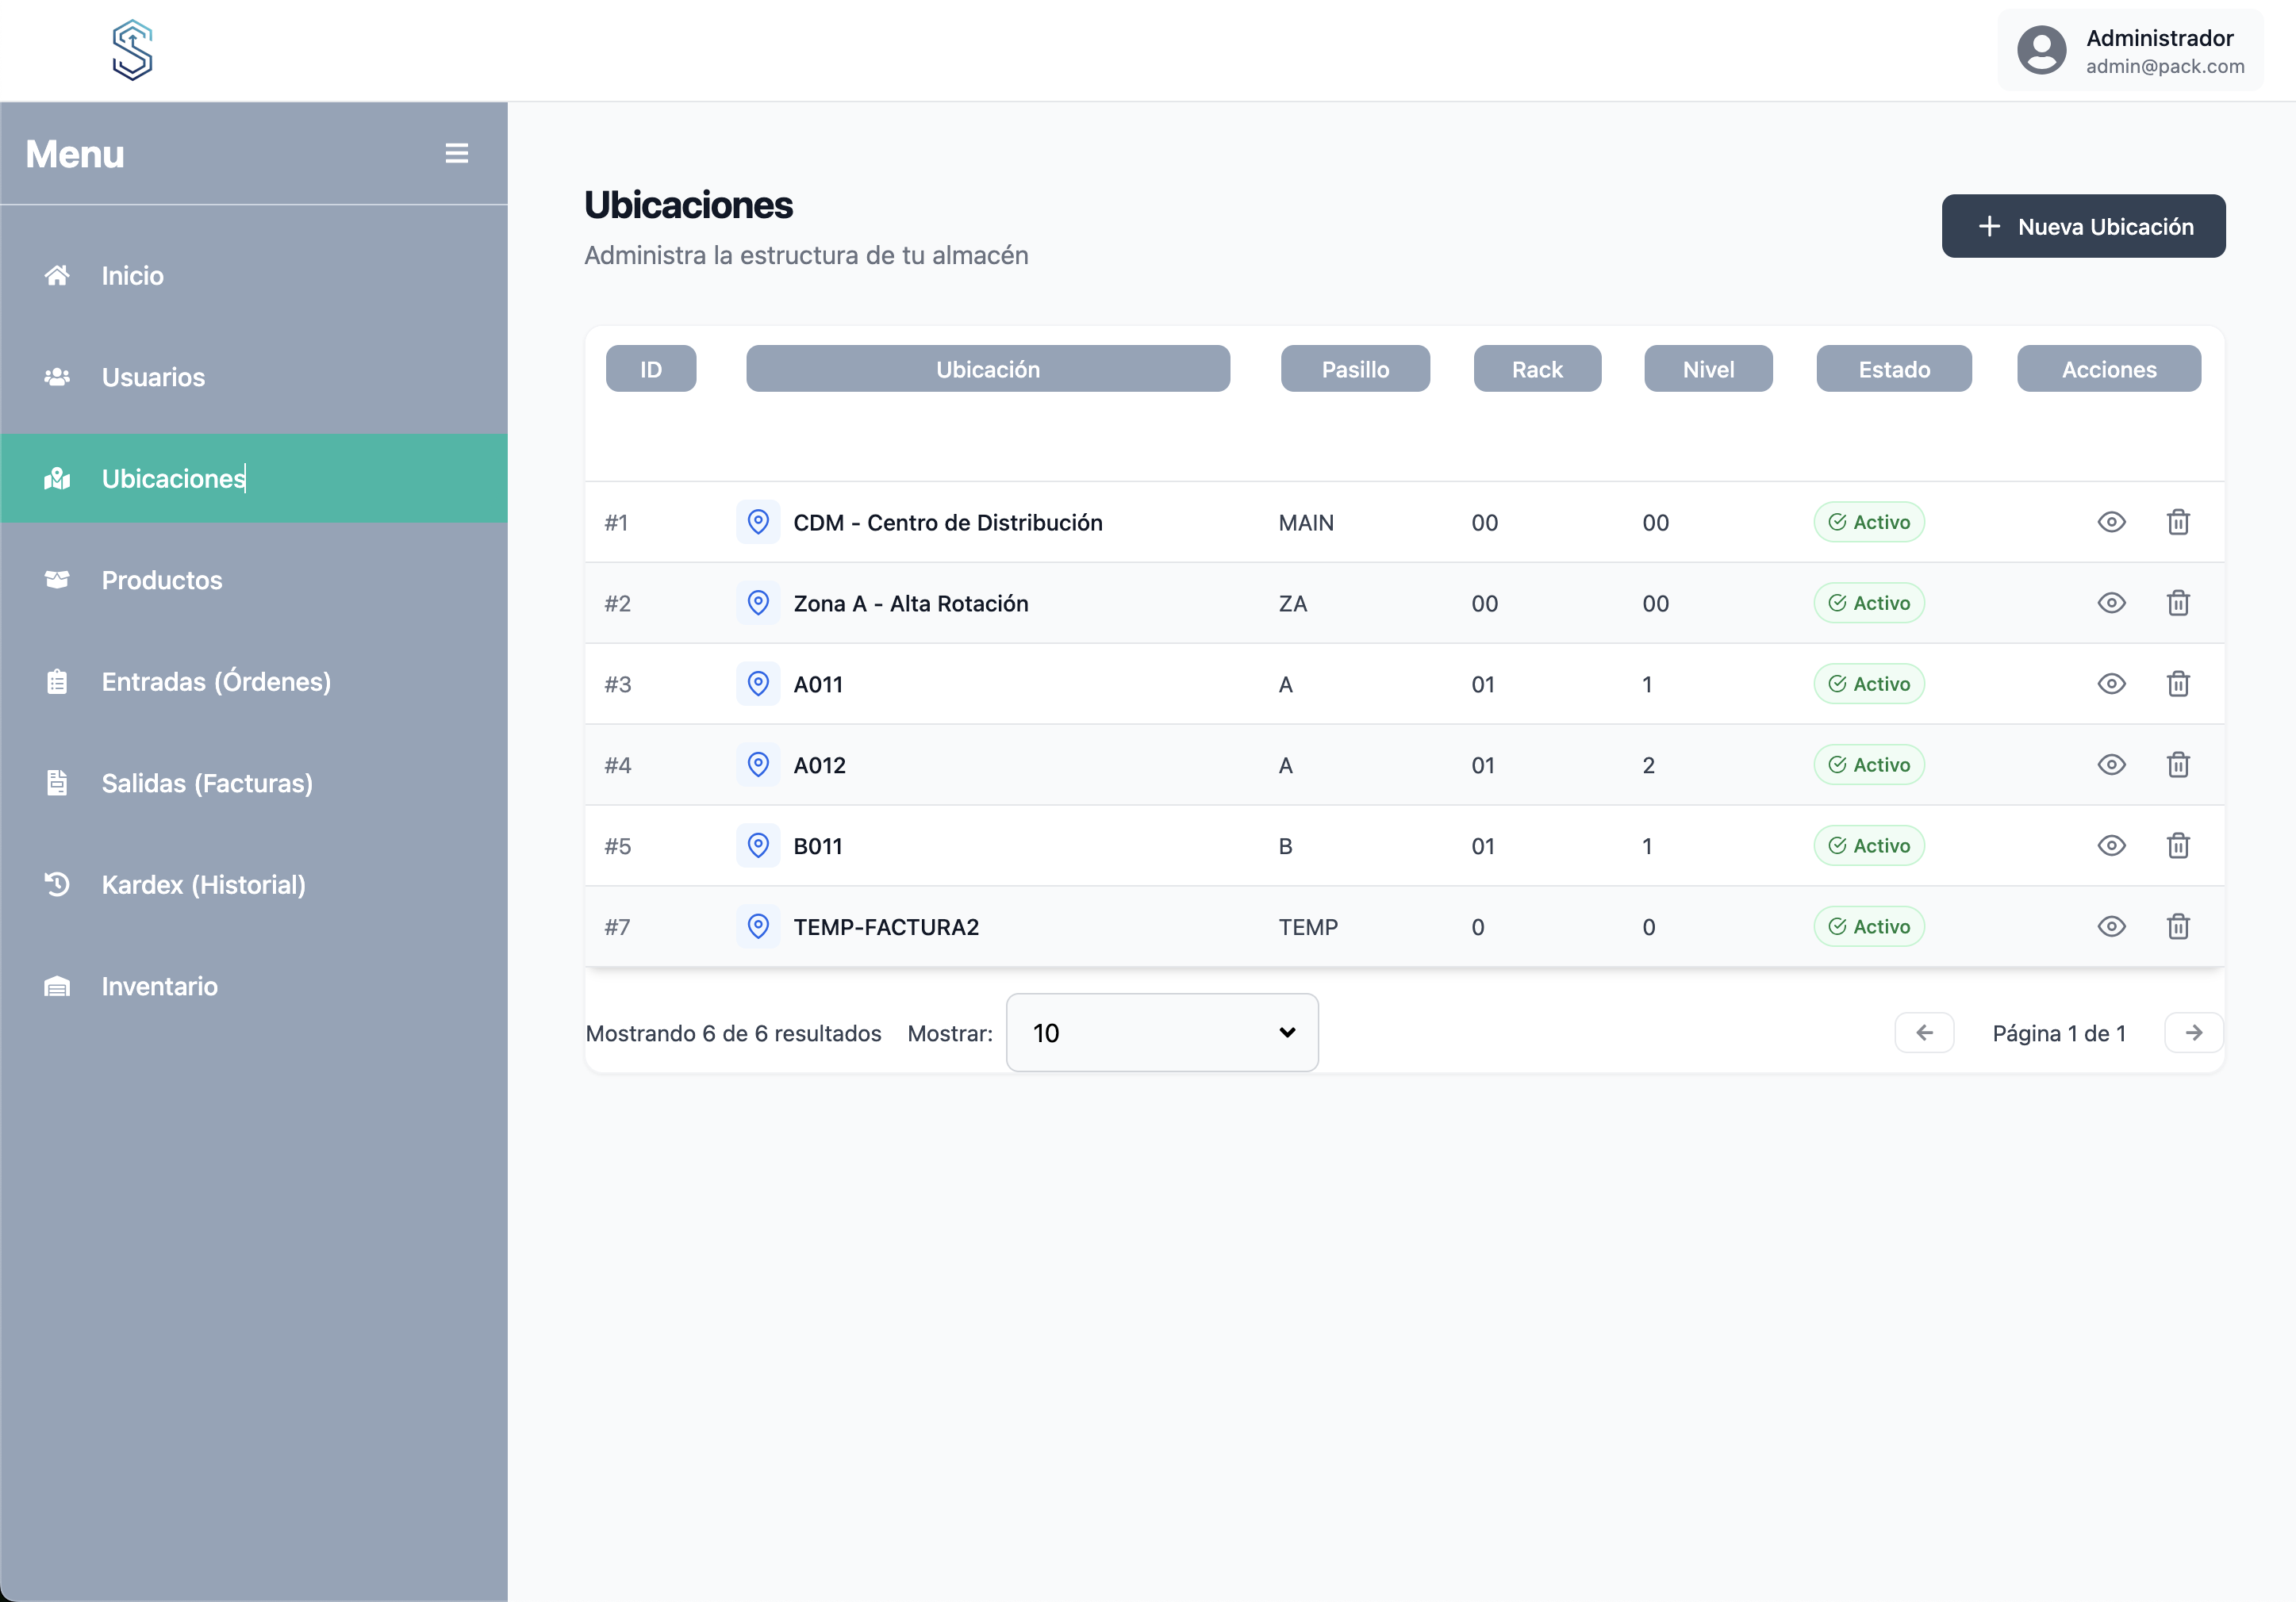
Task: Click trash icon for location A011
Action: (2178, 684)
